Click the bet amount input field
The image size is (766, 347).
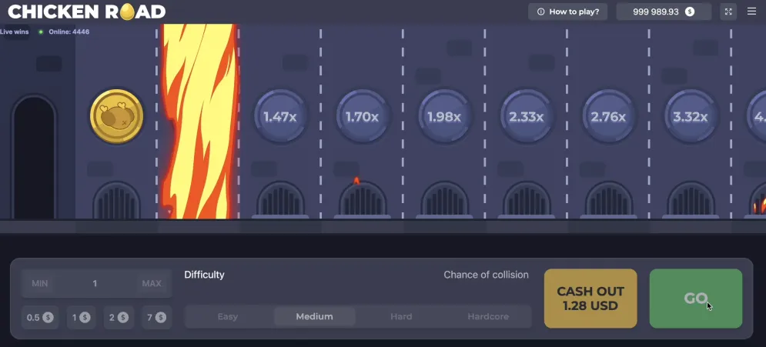(95, 283)
